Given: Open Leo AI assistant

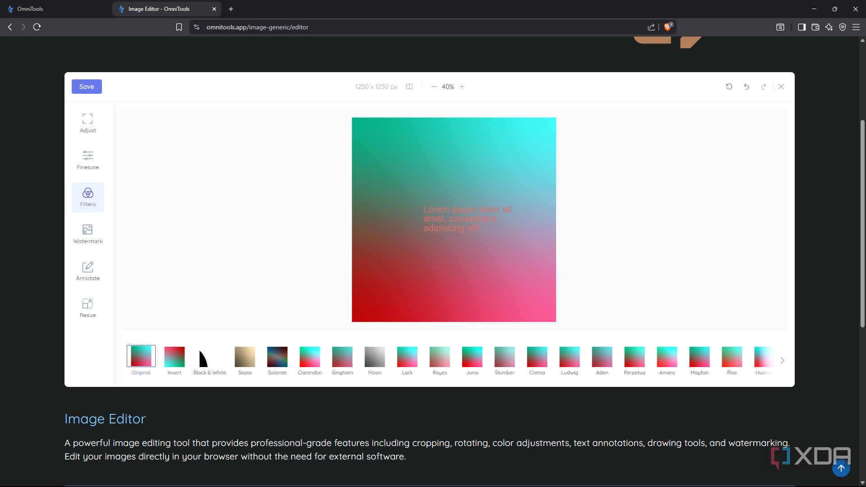Looking at the screenshot, I should pos(829,27).
